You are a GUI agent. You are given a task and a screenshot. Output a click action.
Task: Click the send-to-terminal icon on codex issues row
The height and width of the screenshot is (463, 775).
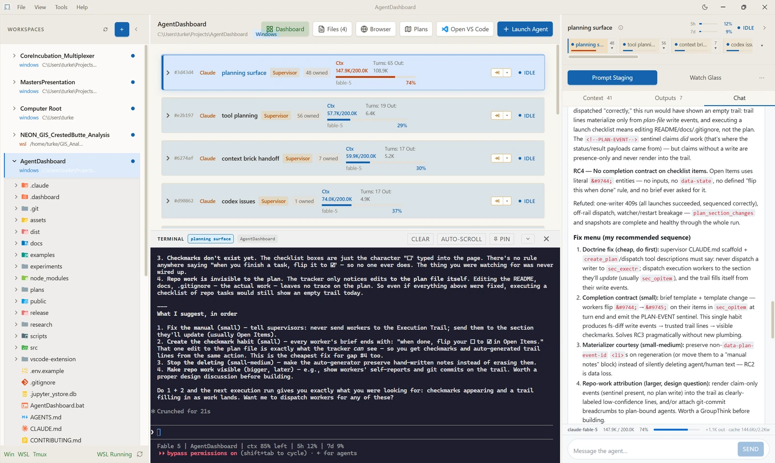coord(497,201)
